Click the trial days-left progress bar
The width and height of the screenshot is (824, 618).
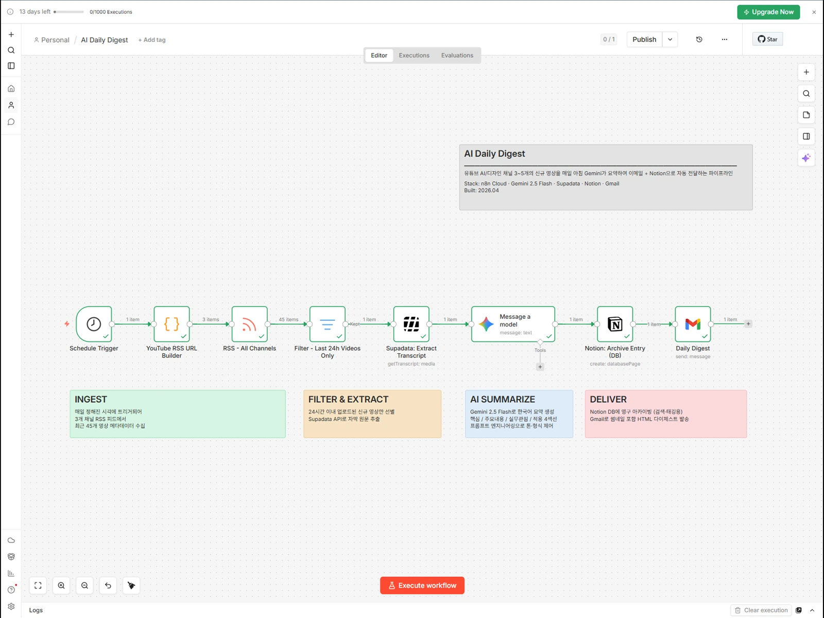(x=69, y=12)
